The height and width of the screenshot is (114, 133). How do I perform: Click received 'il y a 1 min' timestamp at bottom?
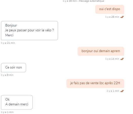click(7, 112)
